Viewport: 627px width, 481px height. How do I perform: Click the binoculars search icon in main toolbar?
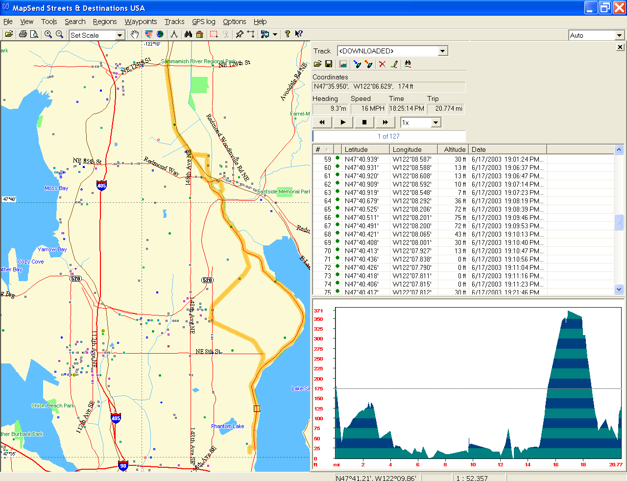pyautogui.click(x=188, y=34)
